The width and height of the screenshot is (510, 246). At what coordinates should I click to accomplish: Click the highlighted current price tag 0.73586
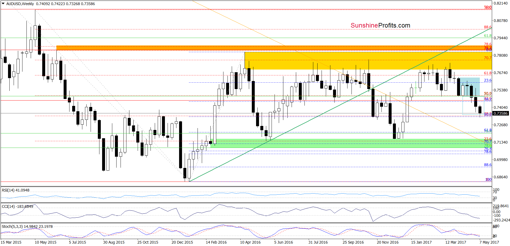[500, 113]
